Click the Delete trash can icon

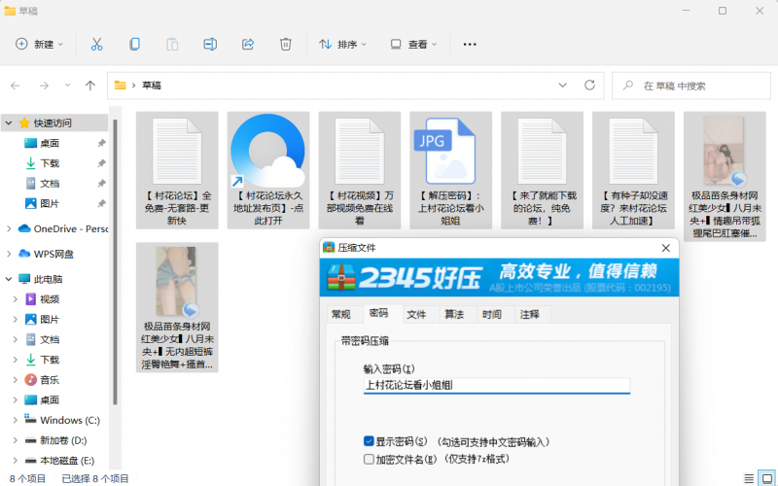click(x=286, y=44)
